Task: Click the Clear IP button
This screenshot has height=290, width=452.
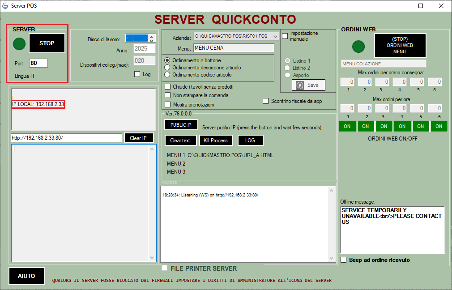Action: (x=138, y=138)
